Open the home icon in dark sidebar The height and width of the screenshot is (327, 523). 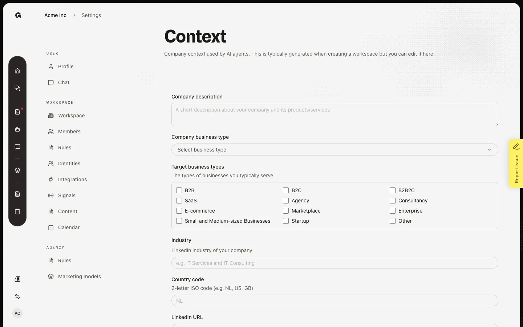[17, 71]
